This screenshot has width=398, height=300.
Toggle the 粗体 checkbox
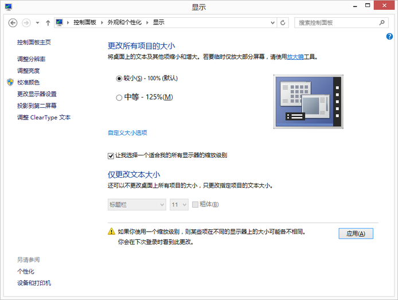pos(195,205)
